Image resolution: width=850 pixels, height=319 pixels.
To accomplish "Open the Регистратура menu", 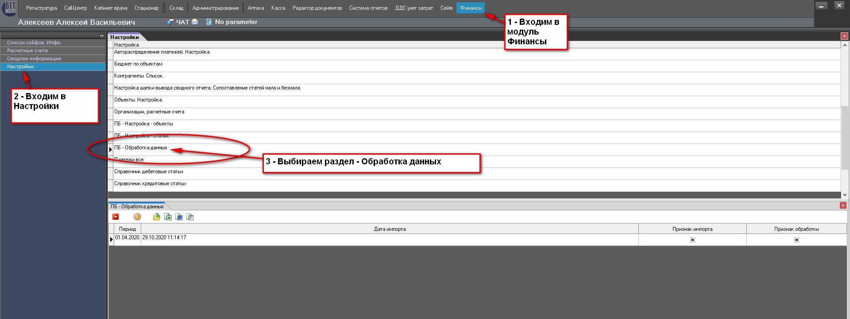I will [41, 8].
